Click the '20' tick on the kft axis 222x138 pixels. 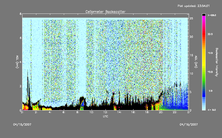191,37
